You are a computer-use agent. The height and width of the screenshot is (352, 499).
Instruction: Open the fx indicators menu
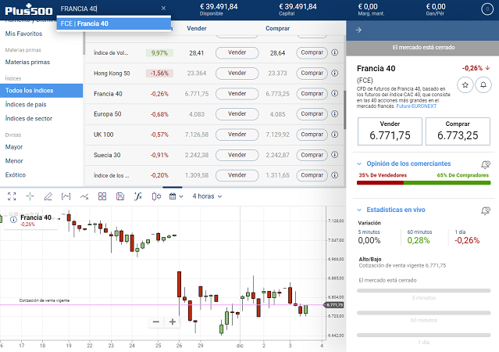tap(137, 196)
